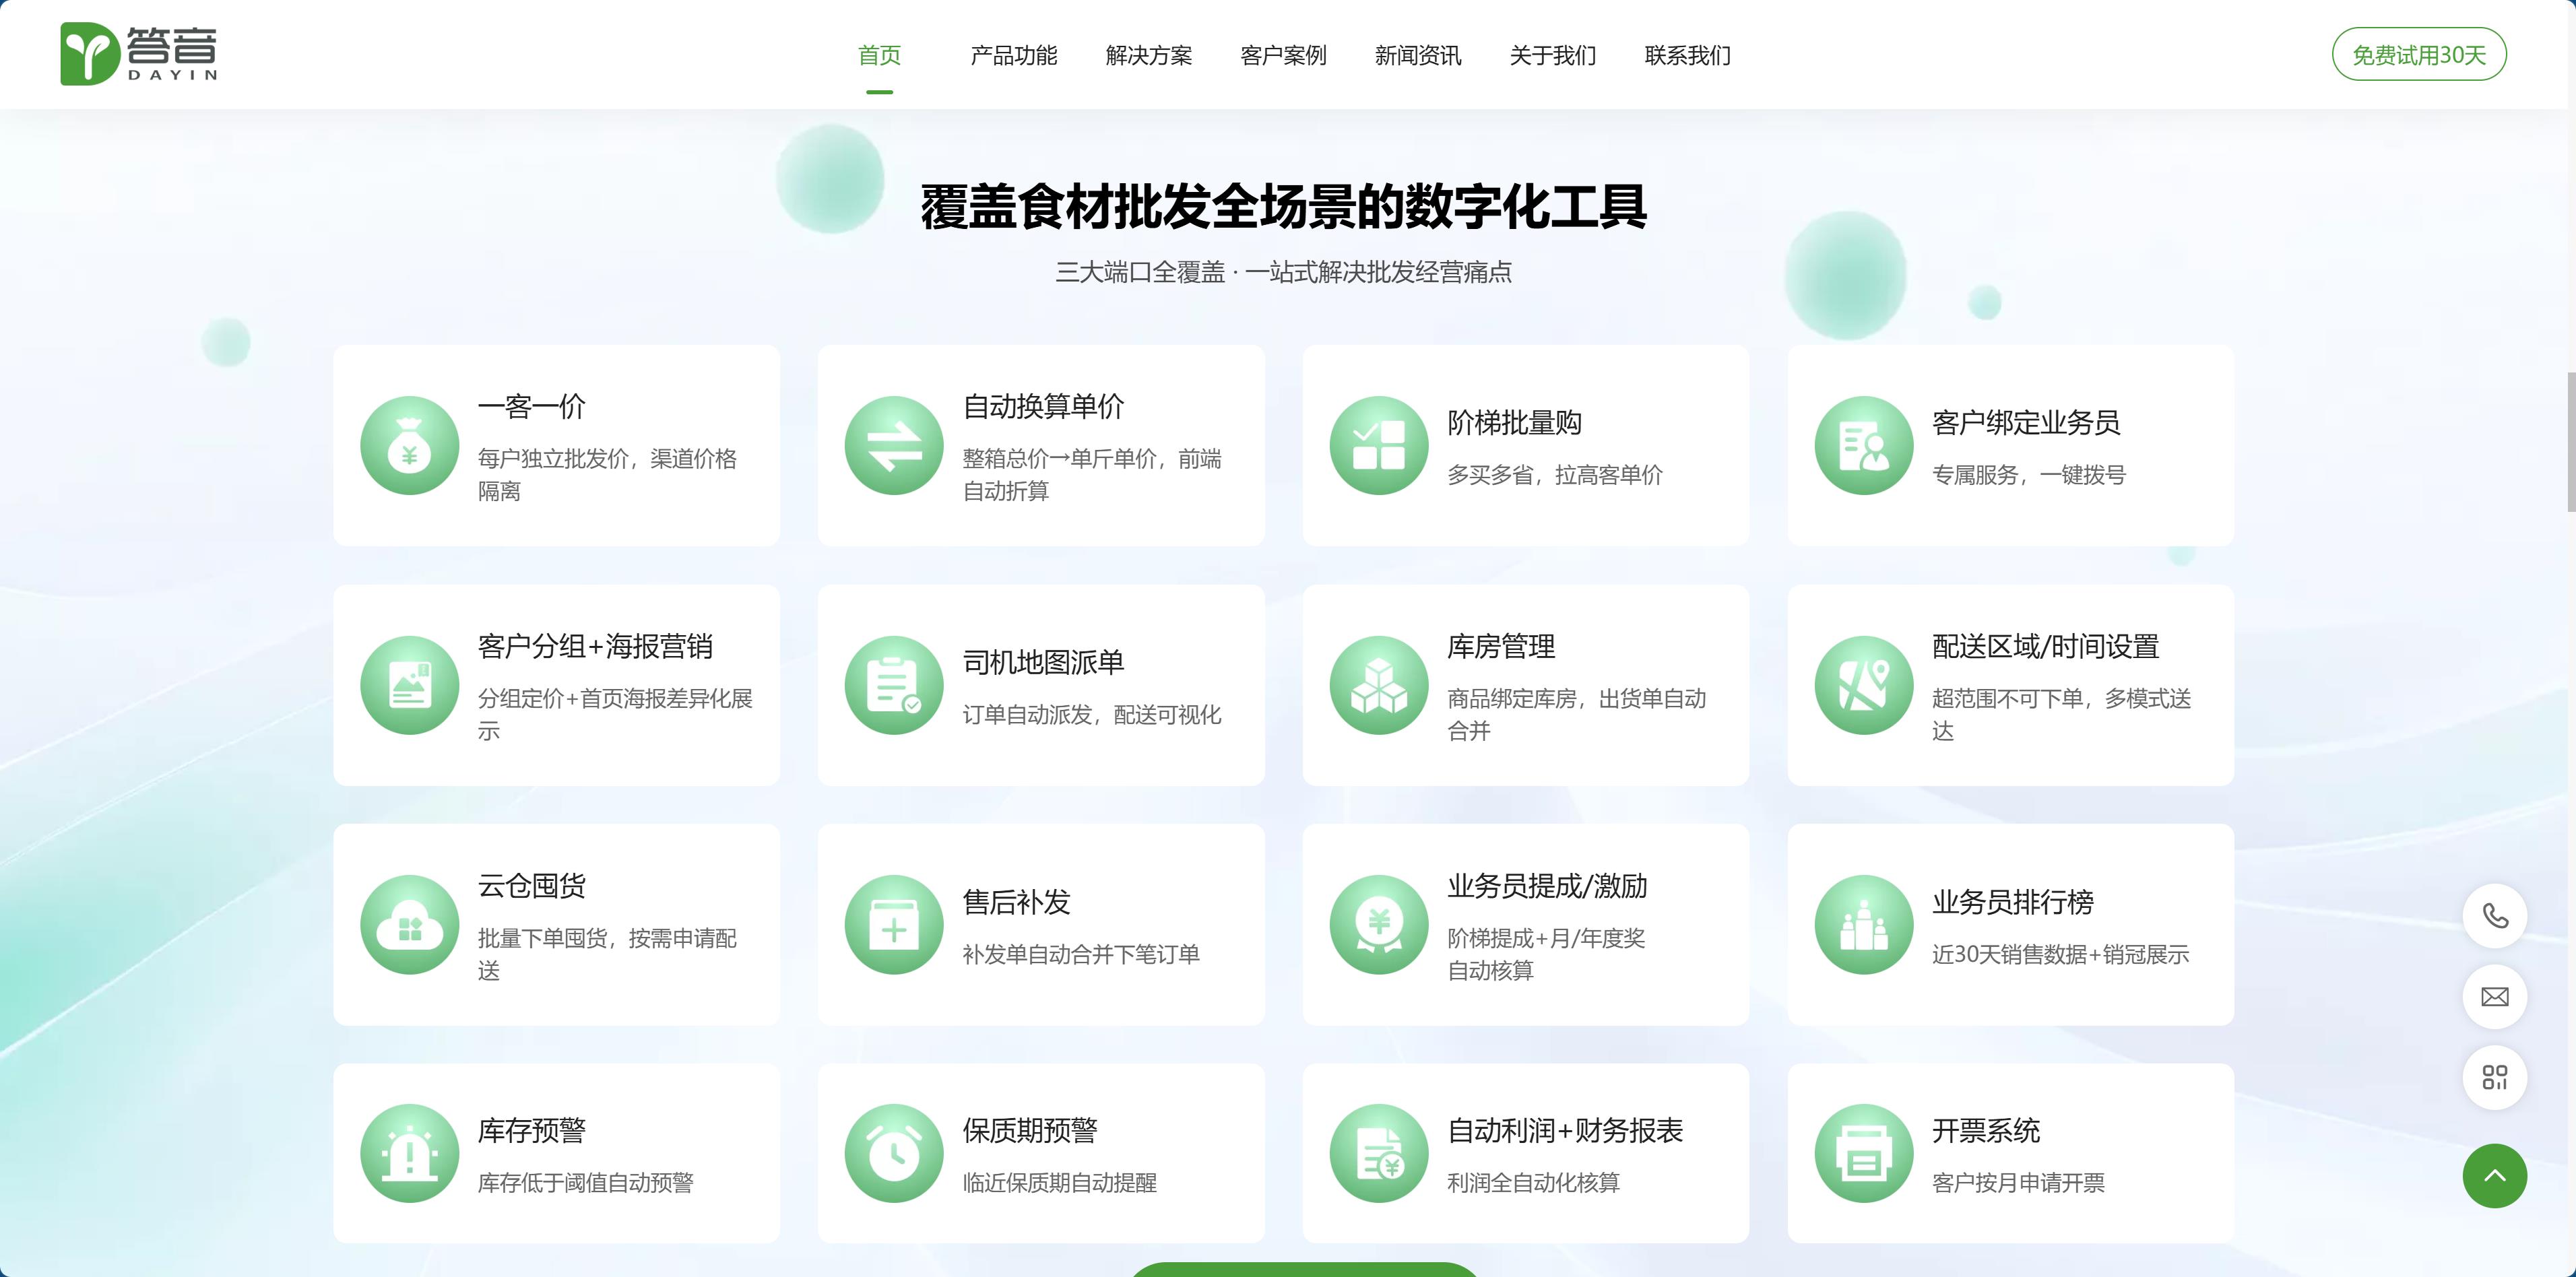Click the 保质期预警 alarm clock icon
This screenshot has height=1277, width=2576.
(894, 1153)
